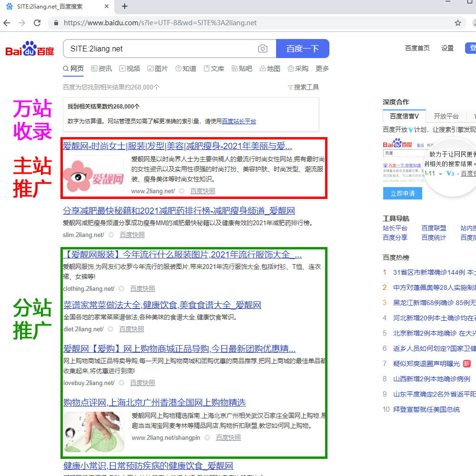The width and height of the screenshot is (476, 476).
Task: Expand dropdown icon next to www.2liang.net/
Action: (x=181, y=191)
